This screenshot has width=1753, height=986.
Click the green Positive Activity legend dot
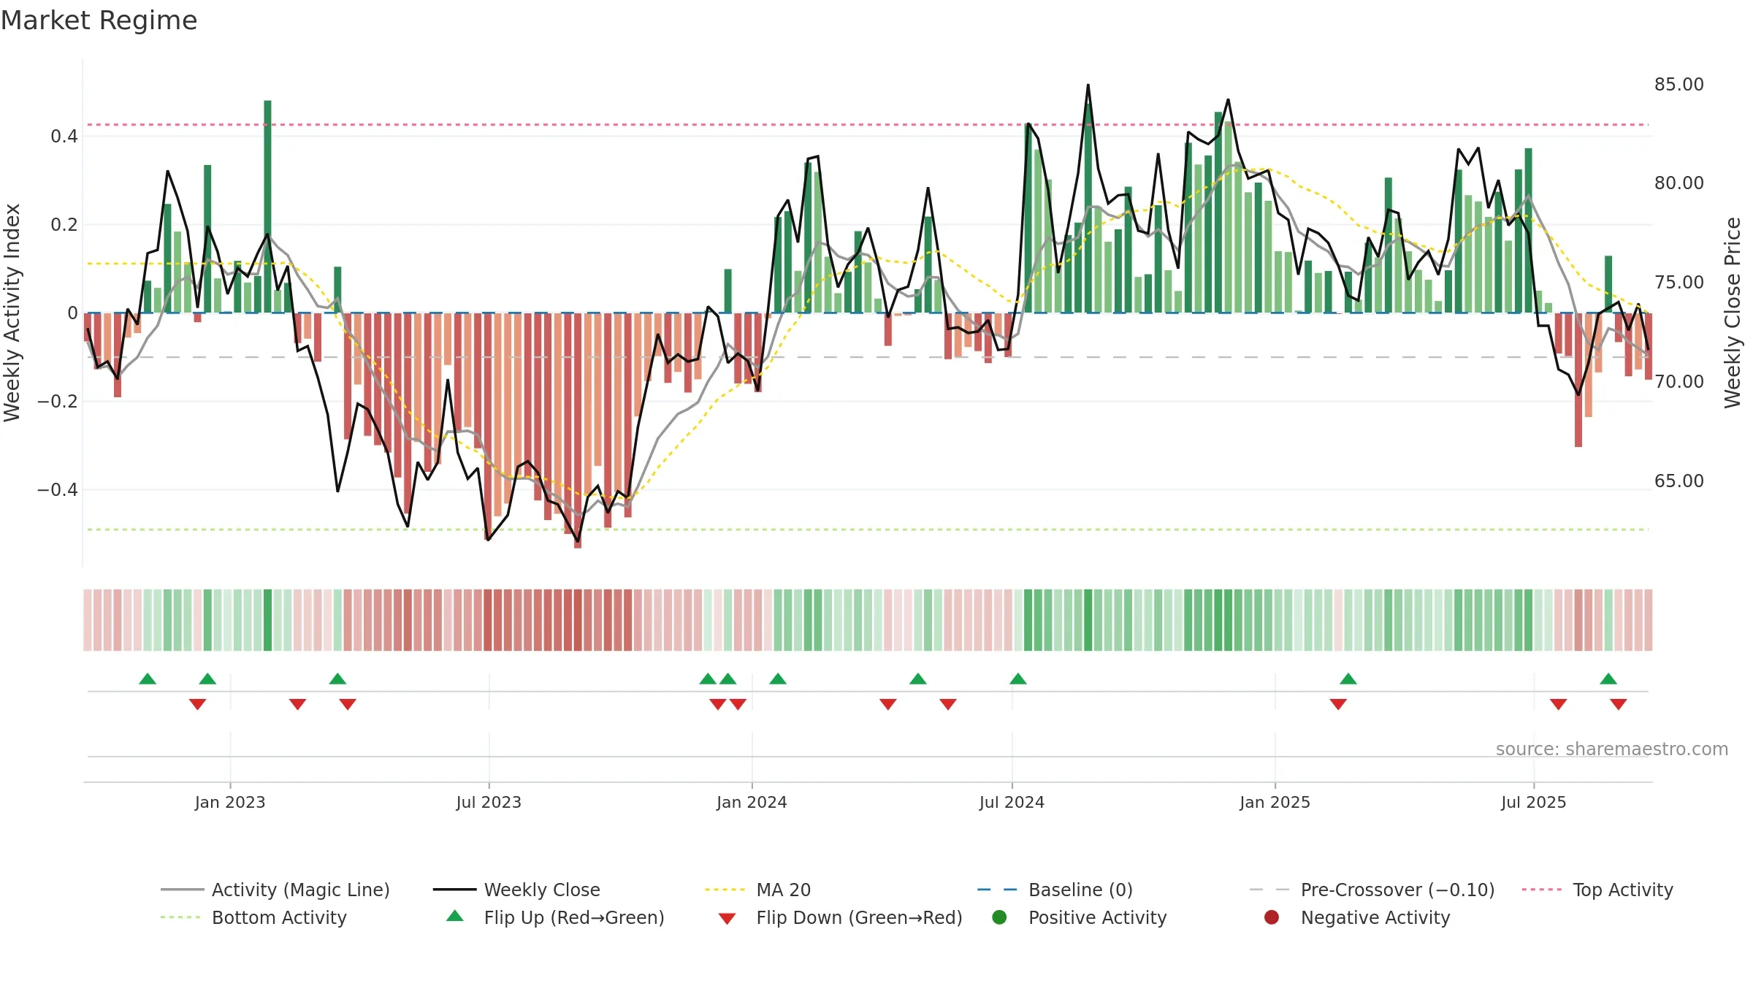pos(999,917)
